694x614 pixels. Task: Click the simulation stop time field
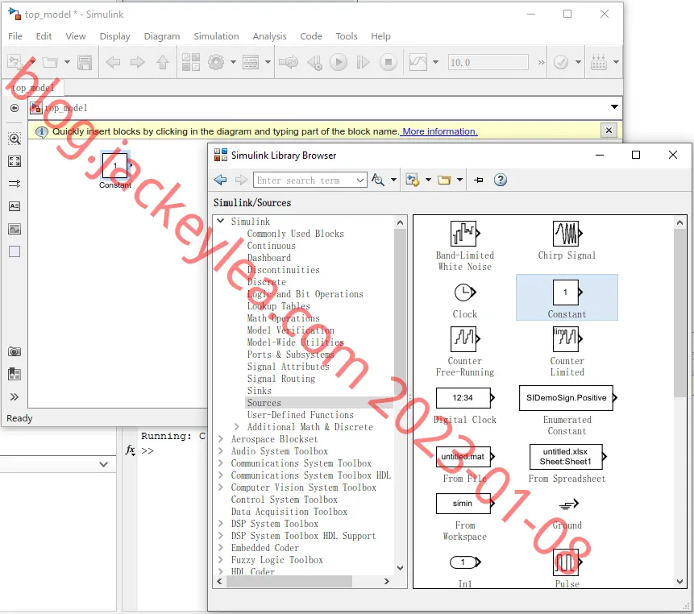pyautogui.click(x=488, y=62)
